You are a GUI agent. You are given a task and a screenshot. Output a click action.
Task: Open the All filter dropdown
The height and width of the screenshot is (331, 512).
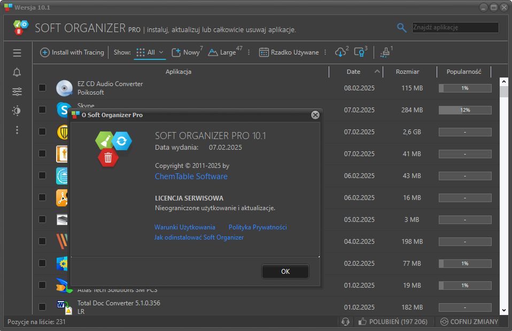tap(150, 52)
